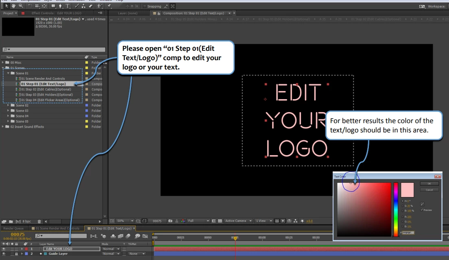Screen dimensions: 449x260
Task: Open the None track matte dropdown
Action: pos(137,254)
